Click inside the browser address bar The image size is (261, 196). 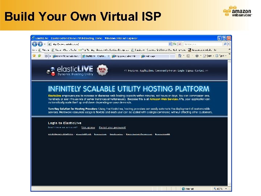pyautogui.click(x=108, y=44)
